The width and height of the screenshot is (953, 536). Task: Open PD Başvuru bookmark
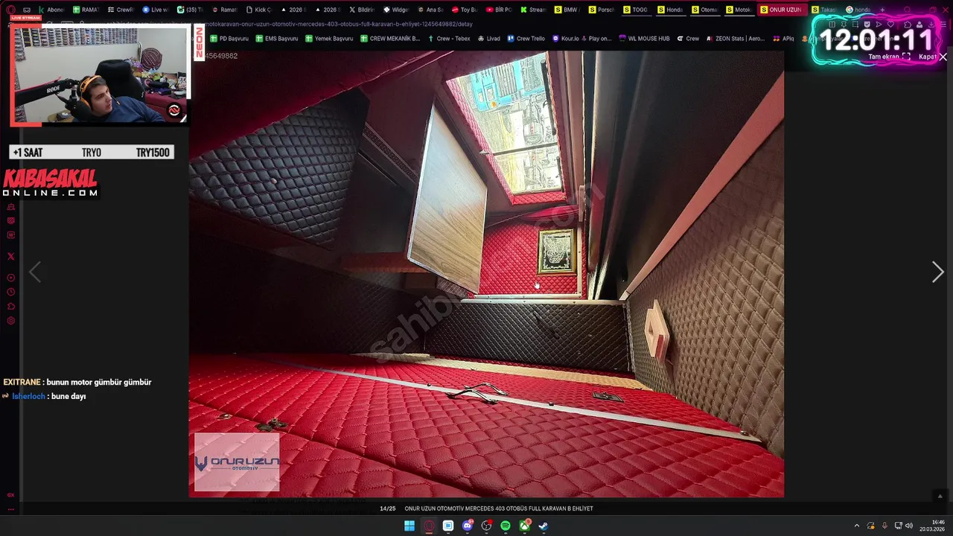tap(229, 38)
